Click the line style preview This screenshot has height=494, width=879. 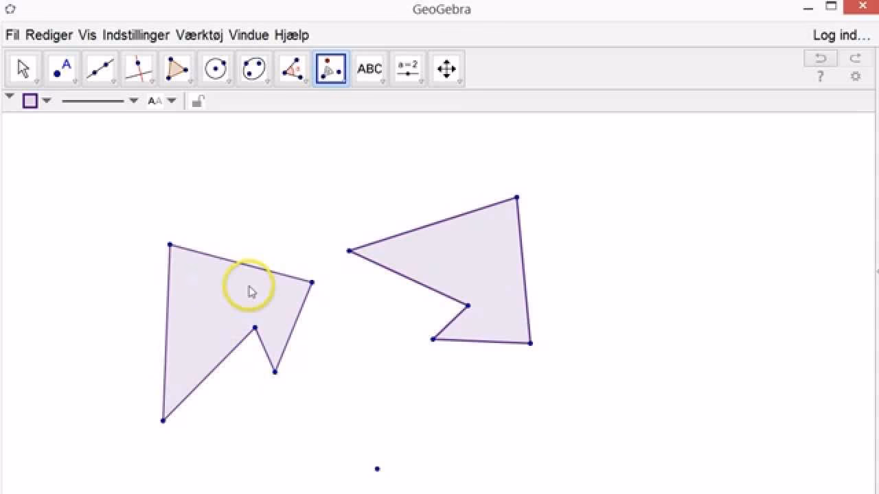click(x=93, y=101)
